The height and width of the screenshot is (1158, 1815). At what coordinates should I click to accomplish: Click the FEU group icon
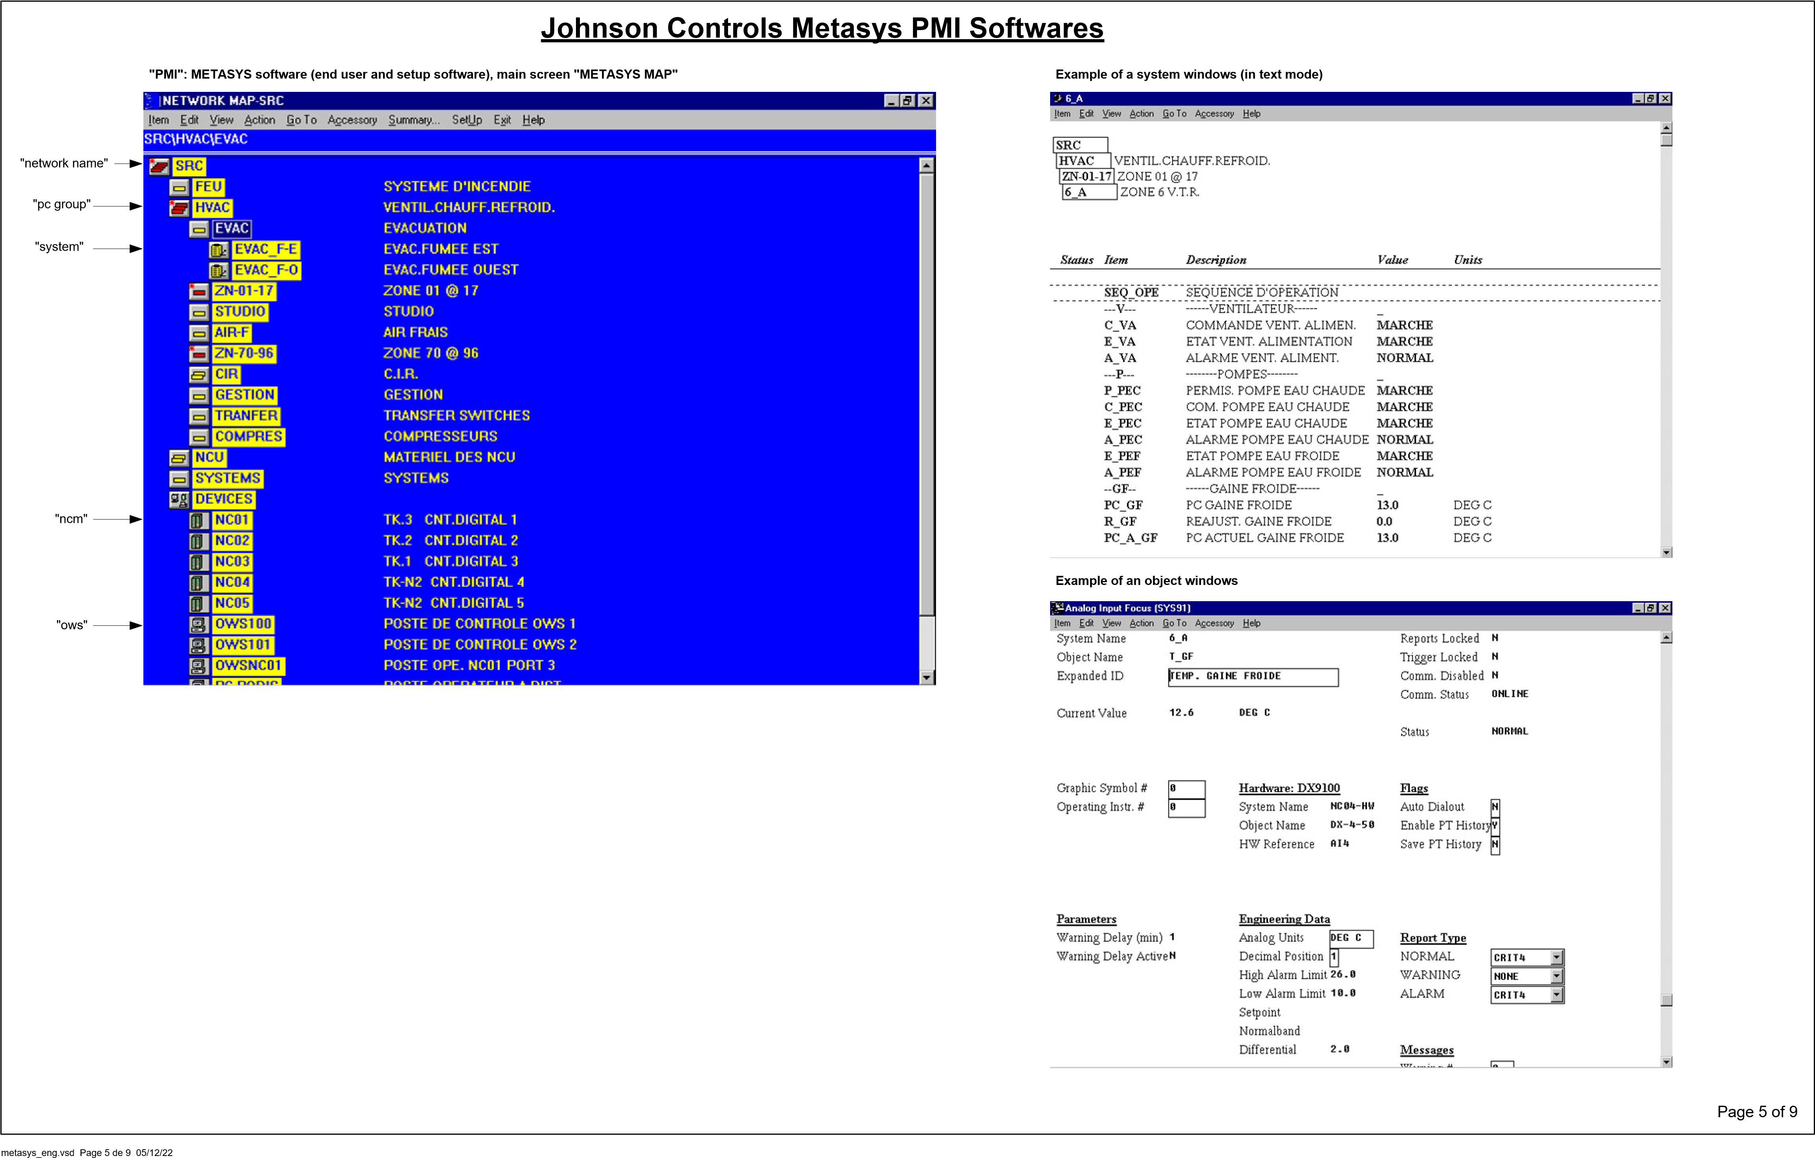click(179, 187)
